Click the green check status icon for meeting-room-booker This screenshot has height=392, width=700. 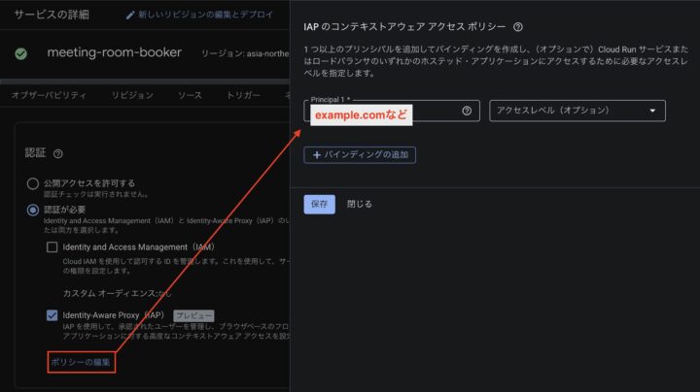pyautogui.click(x=21, y=53)
